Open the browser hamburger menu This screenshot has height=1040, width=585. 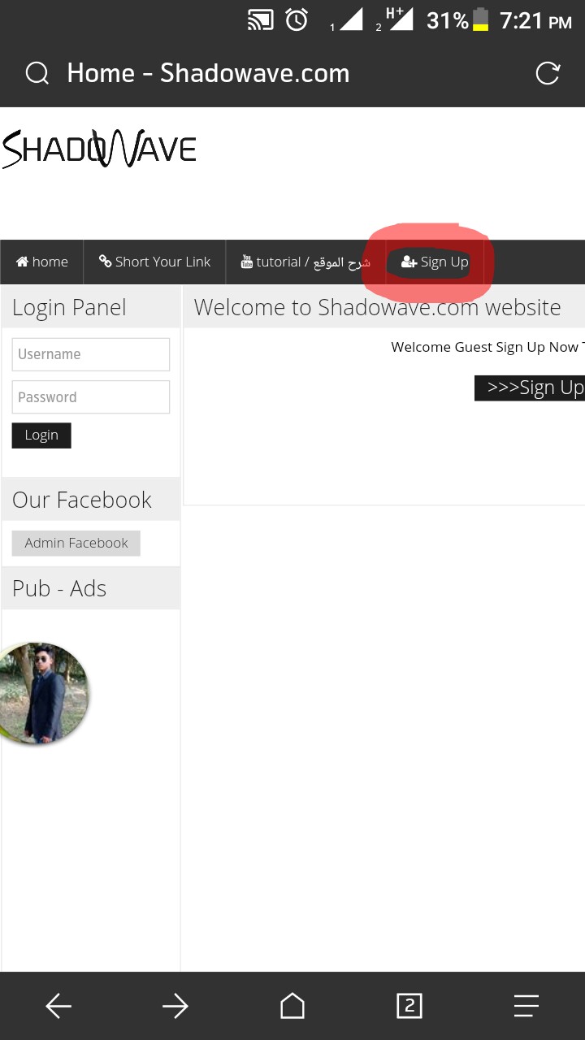coord(526,1007)
